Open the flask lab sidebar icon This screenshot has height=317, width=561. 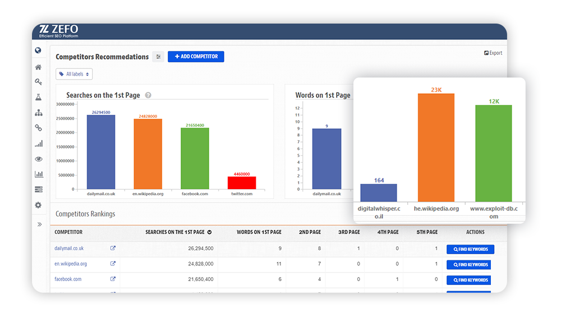pyautogui.click(x=38, y=97)
